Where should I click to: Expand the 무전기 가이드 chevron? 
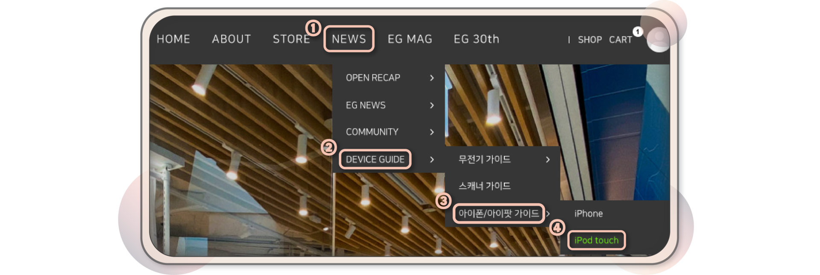click(548, 159)
